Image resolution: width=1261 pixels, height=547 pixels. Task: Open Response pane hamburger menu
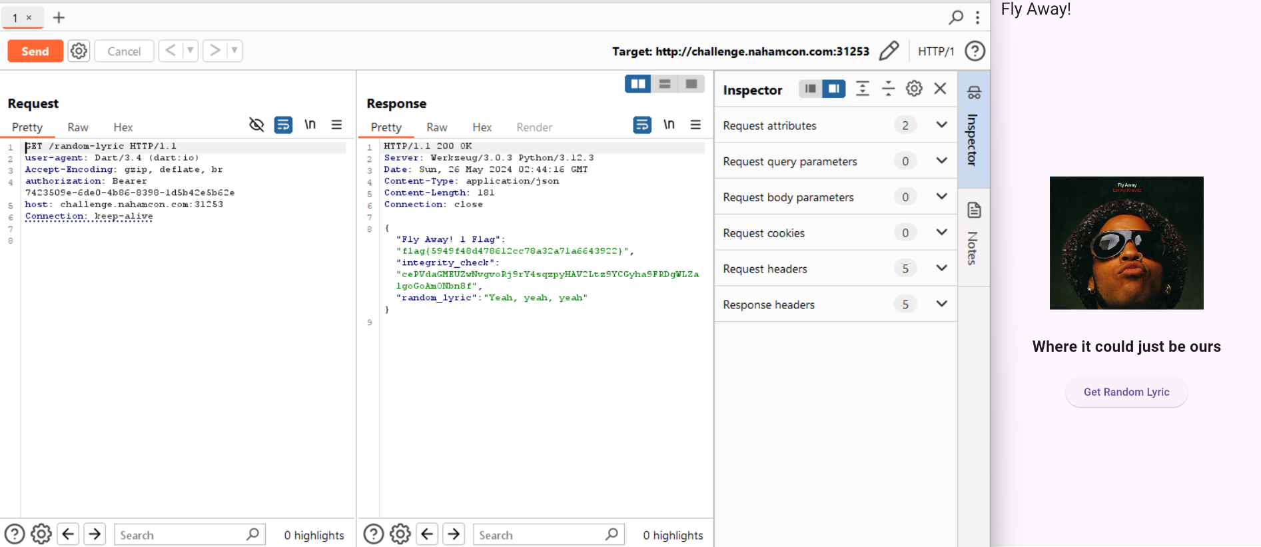click(695, 125)
